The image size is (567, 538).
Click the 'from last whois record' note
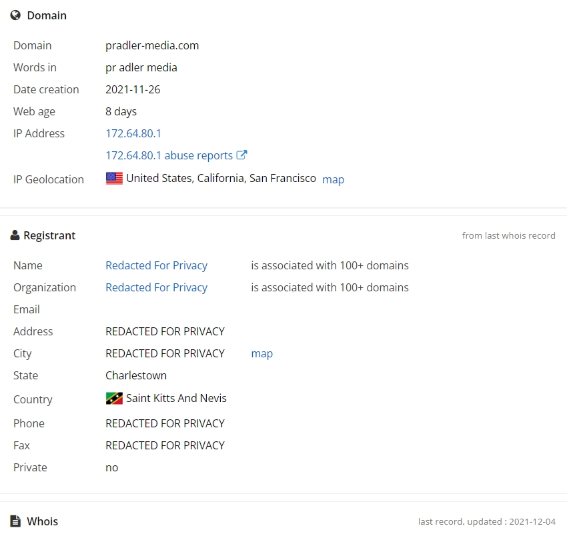tap(508, 235)
